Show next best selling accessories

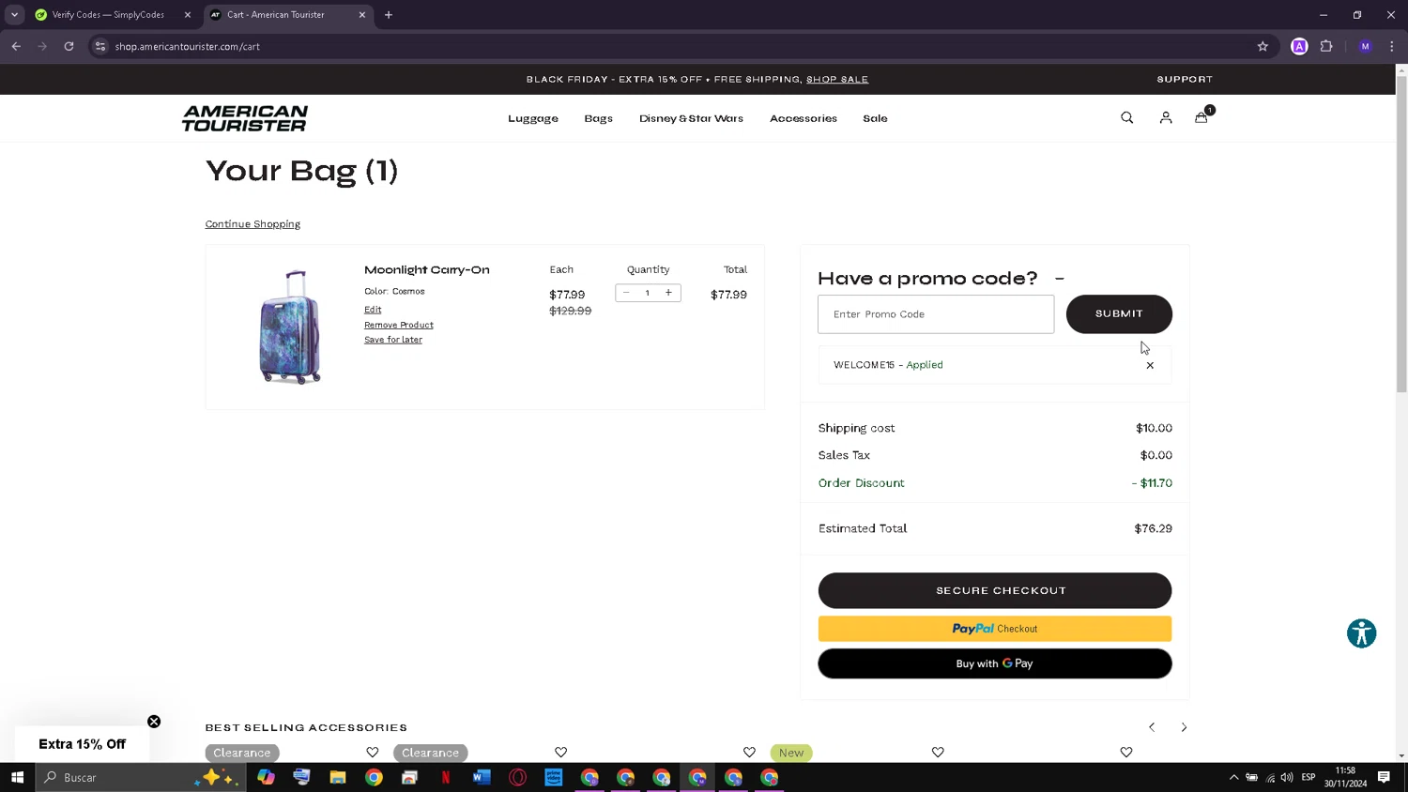1184,727
